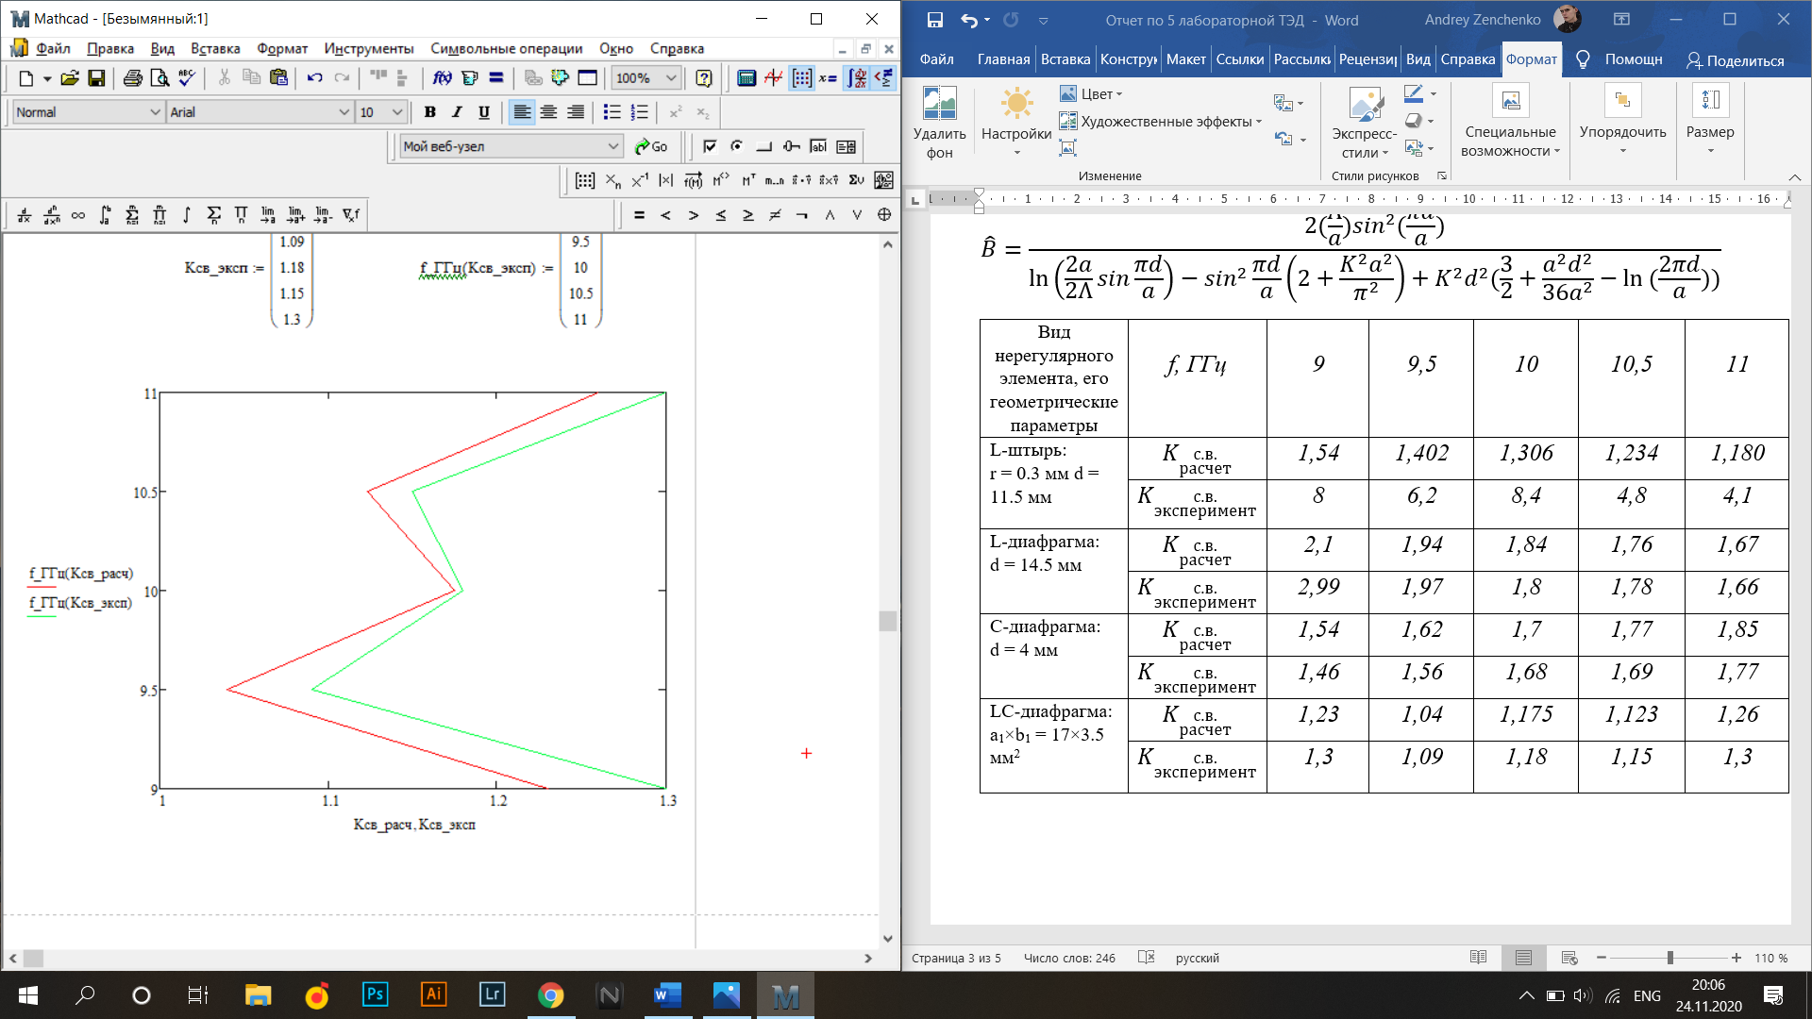Paste from clipboard in Mathcad toolbar

coord(278,78)
